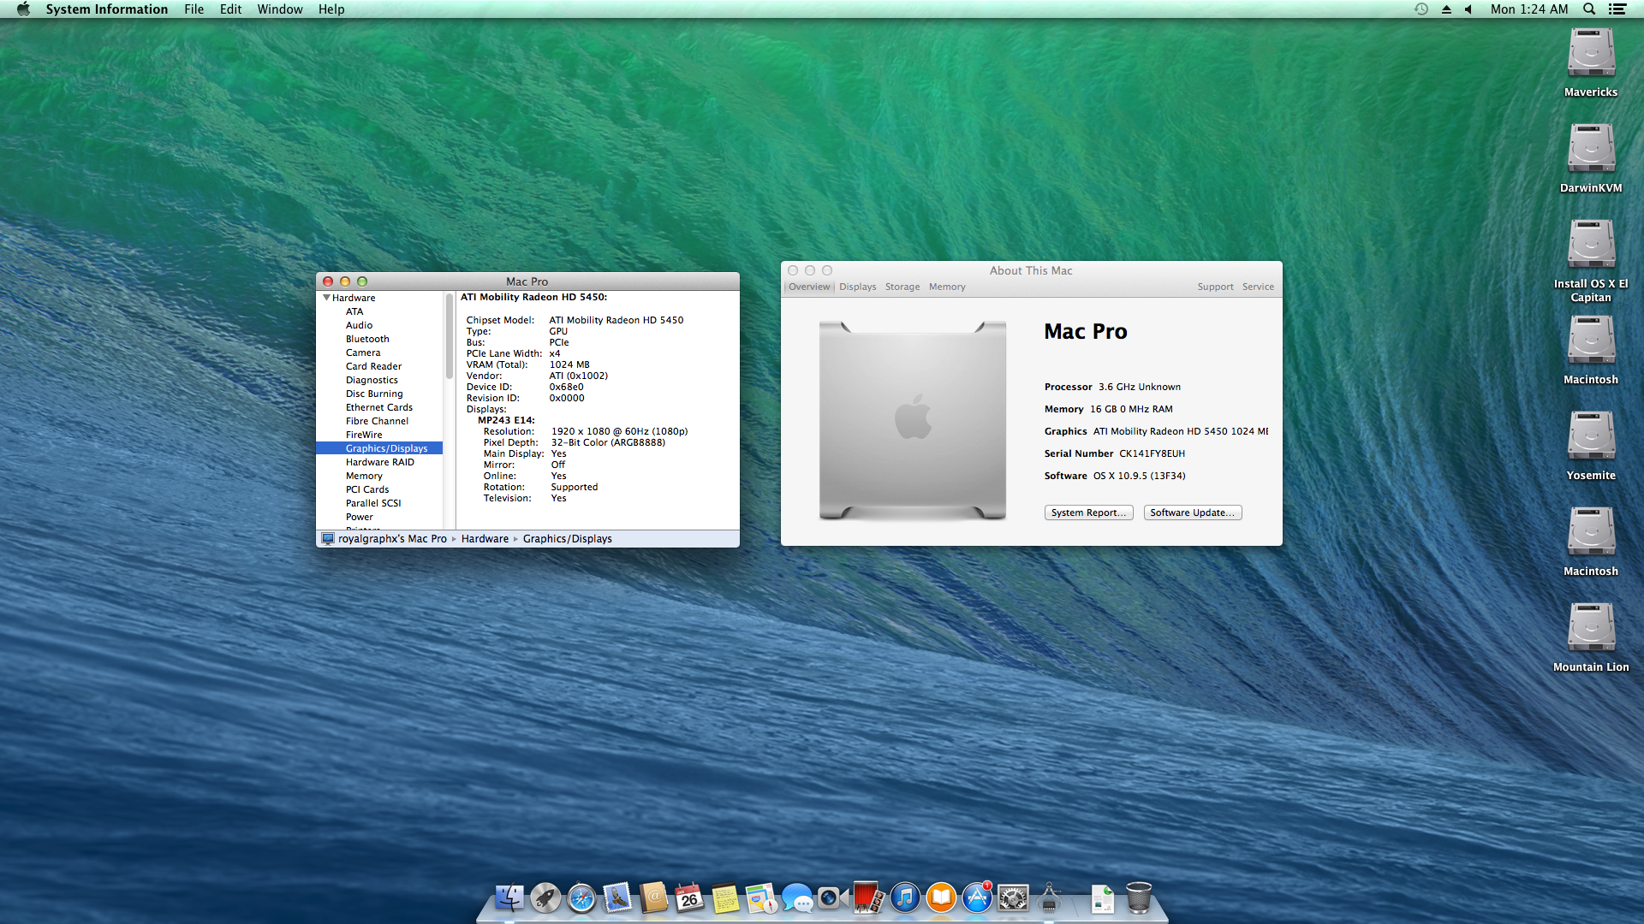The height and width of the screenshot is (924, 1644).
Task: Click the volume icon in the menu bar
Action: point(1468,9)
